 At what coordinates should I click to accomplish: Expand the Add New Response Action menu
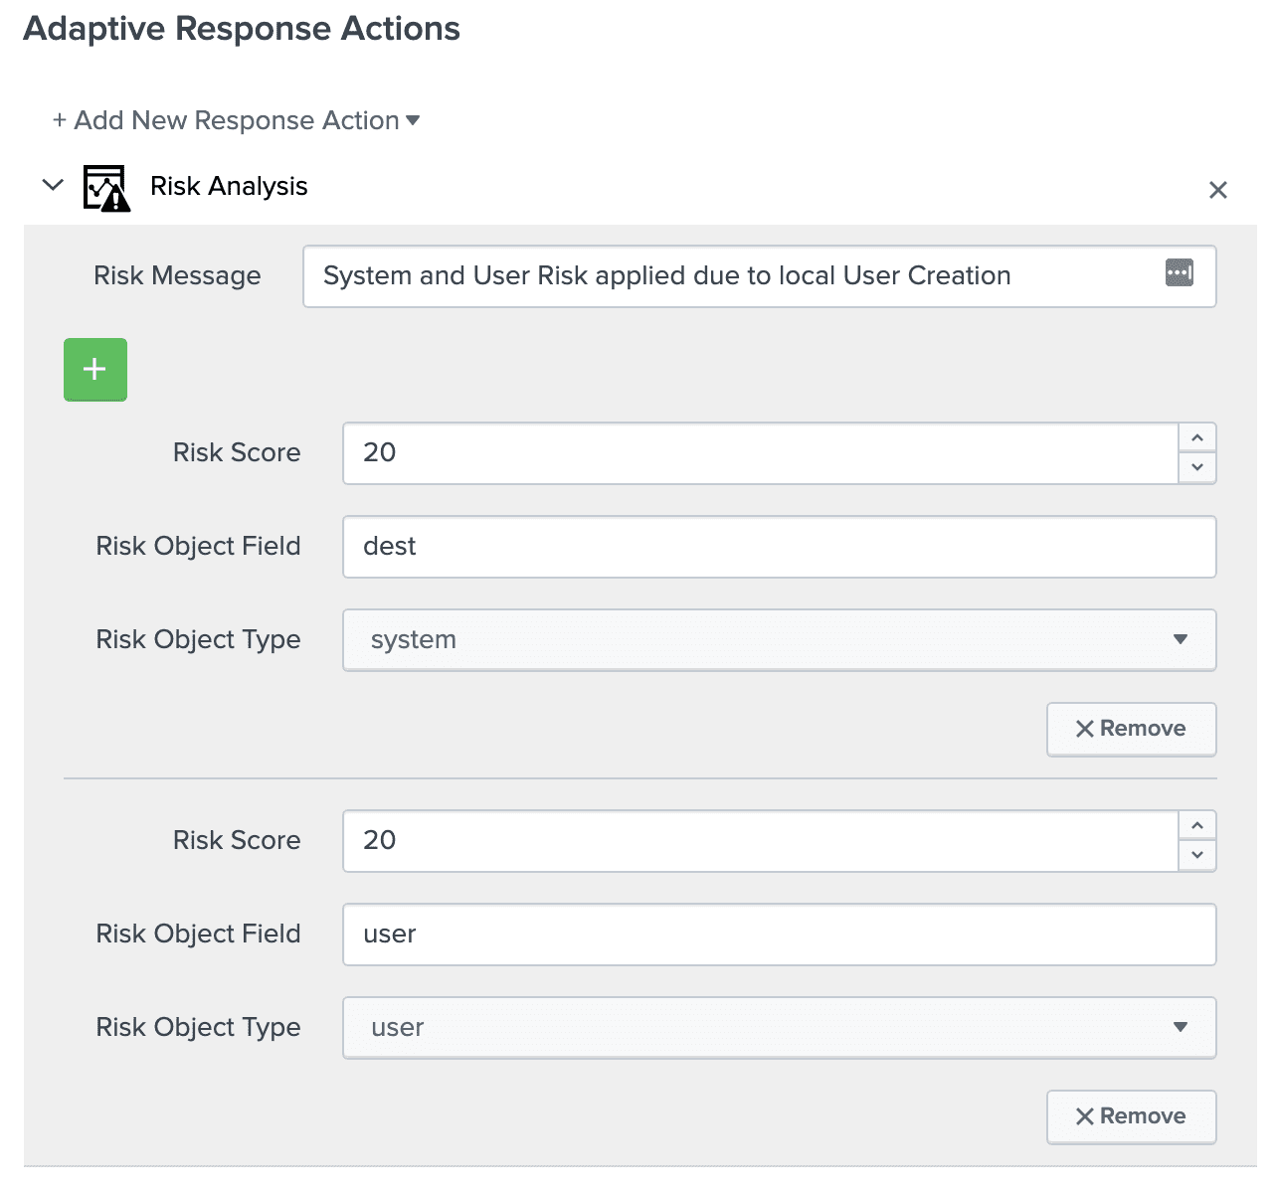tap(236, 120)
